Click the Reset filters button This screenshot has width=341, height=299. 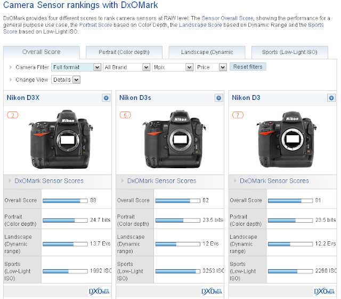click(x=248, y=67)
